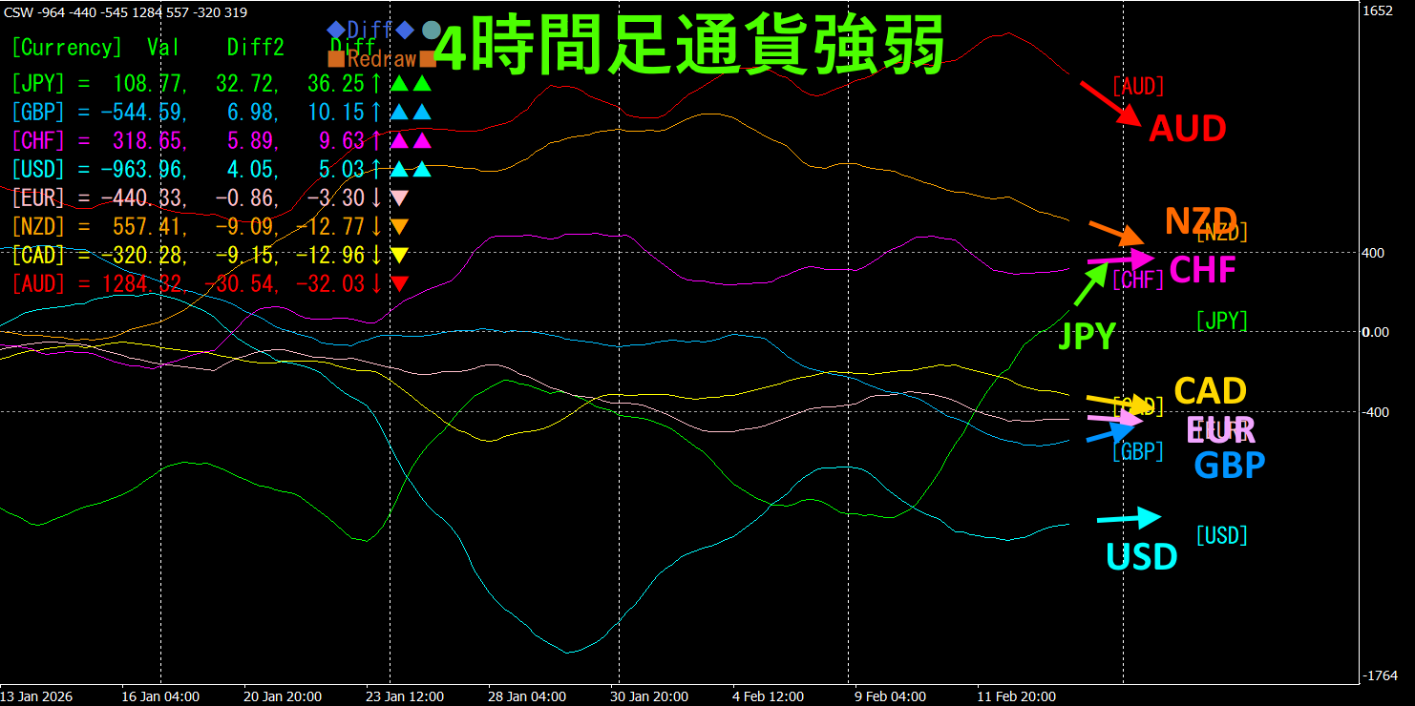Click the blue up-triangles in the GBP row
The image size is (1415, 706).
click(x=412, y=113)
